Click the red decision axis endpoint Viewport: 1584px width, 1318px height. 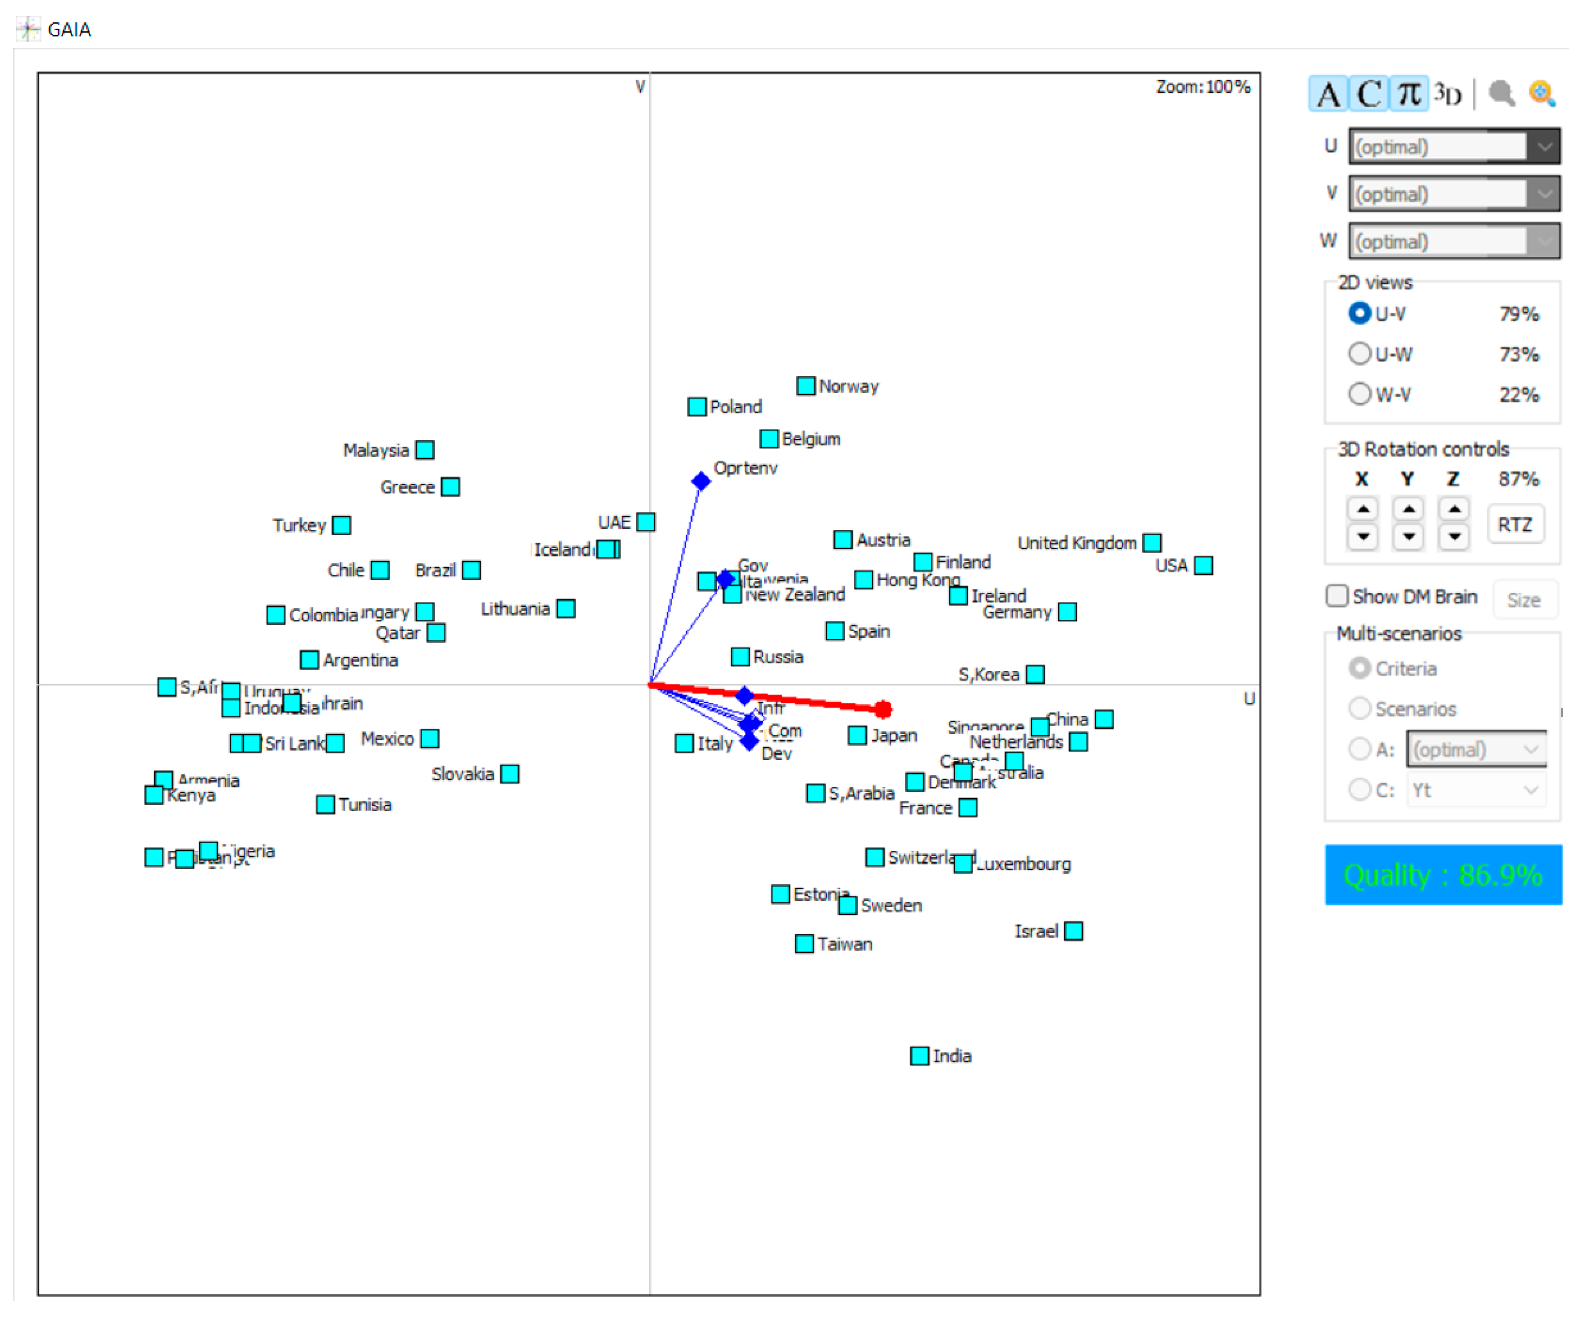pyautogui.click(x=883, y=708)
